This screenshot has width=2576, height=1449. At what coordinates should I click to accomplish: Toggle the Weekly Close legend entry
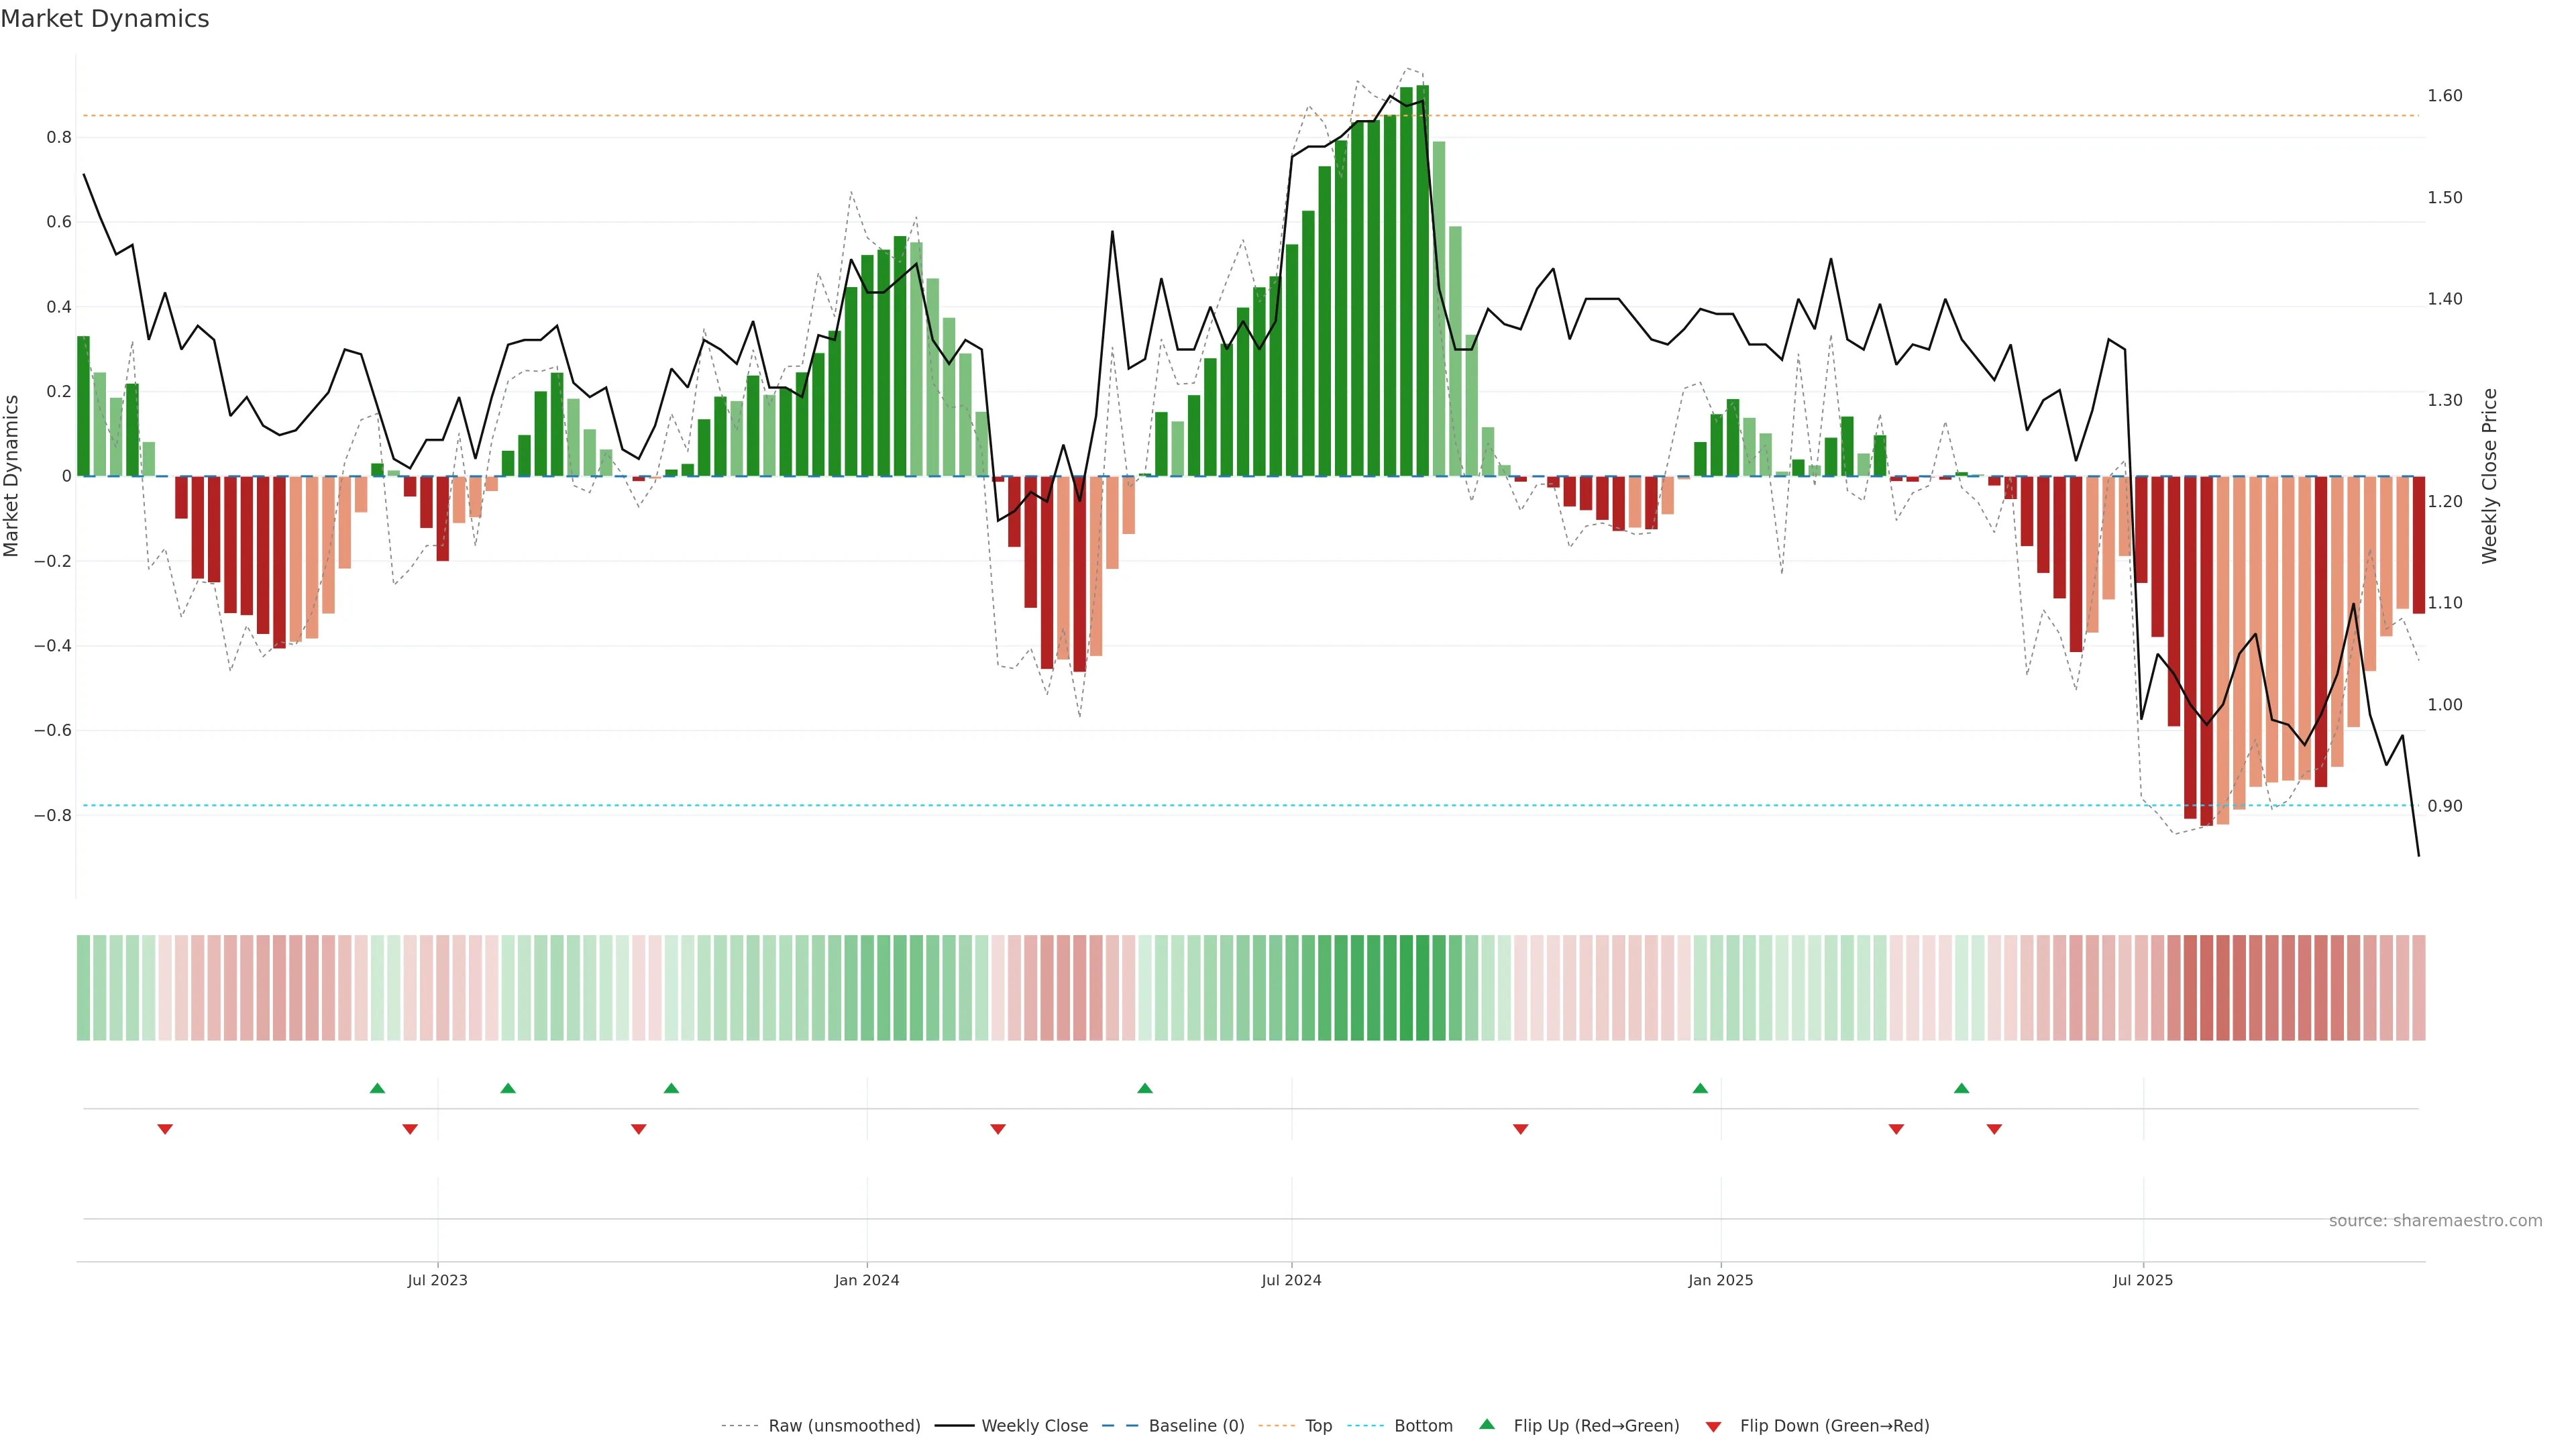(1034, 1426)
